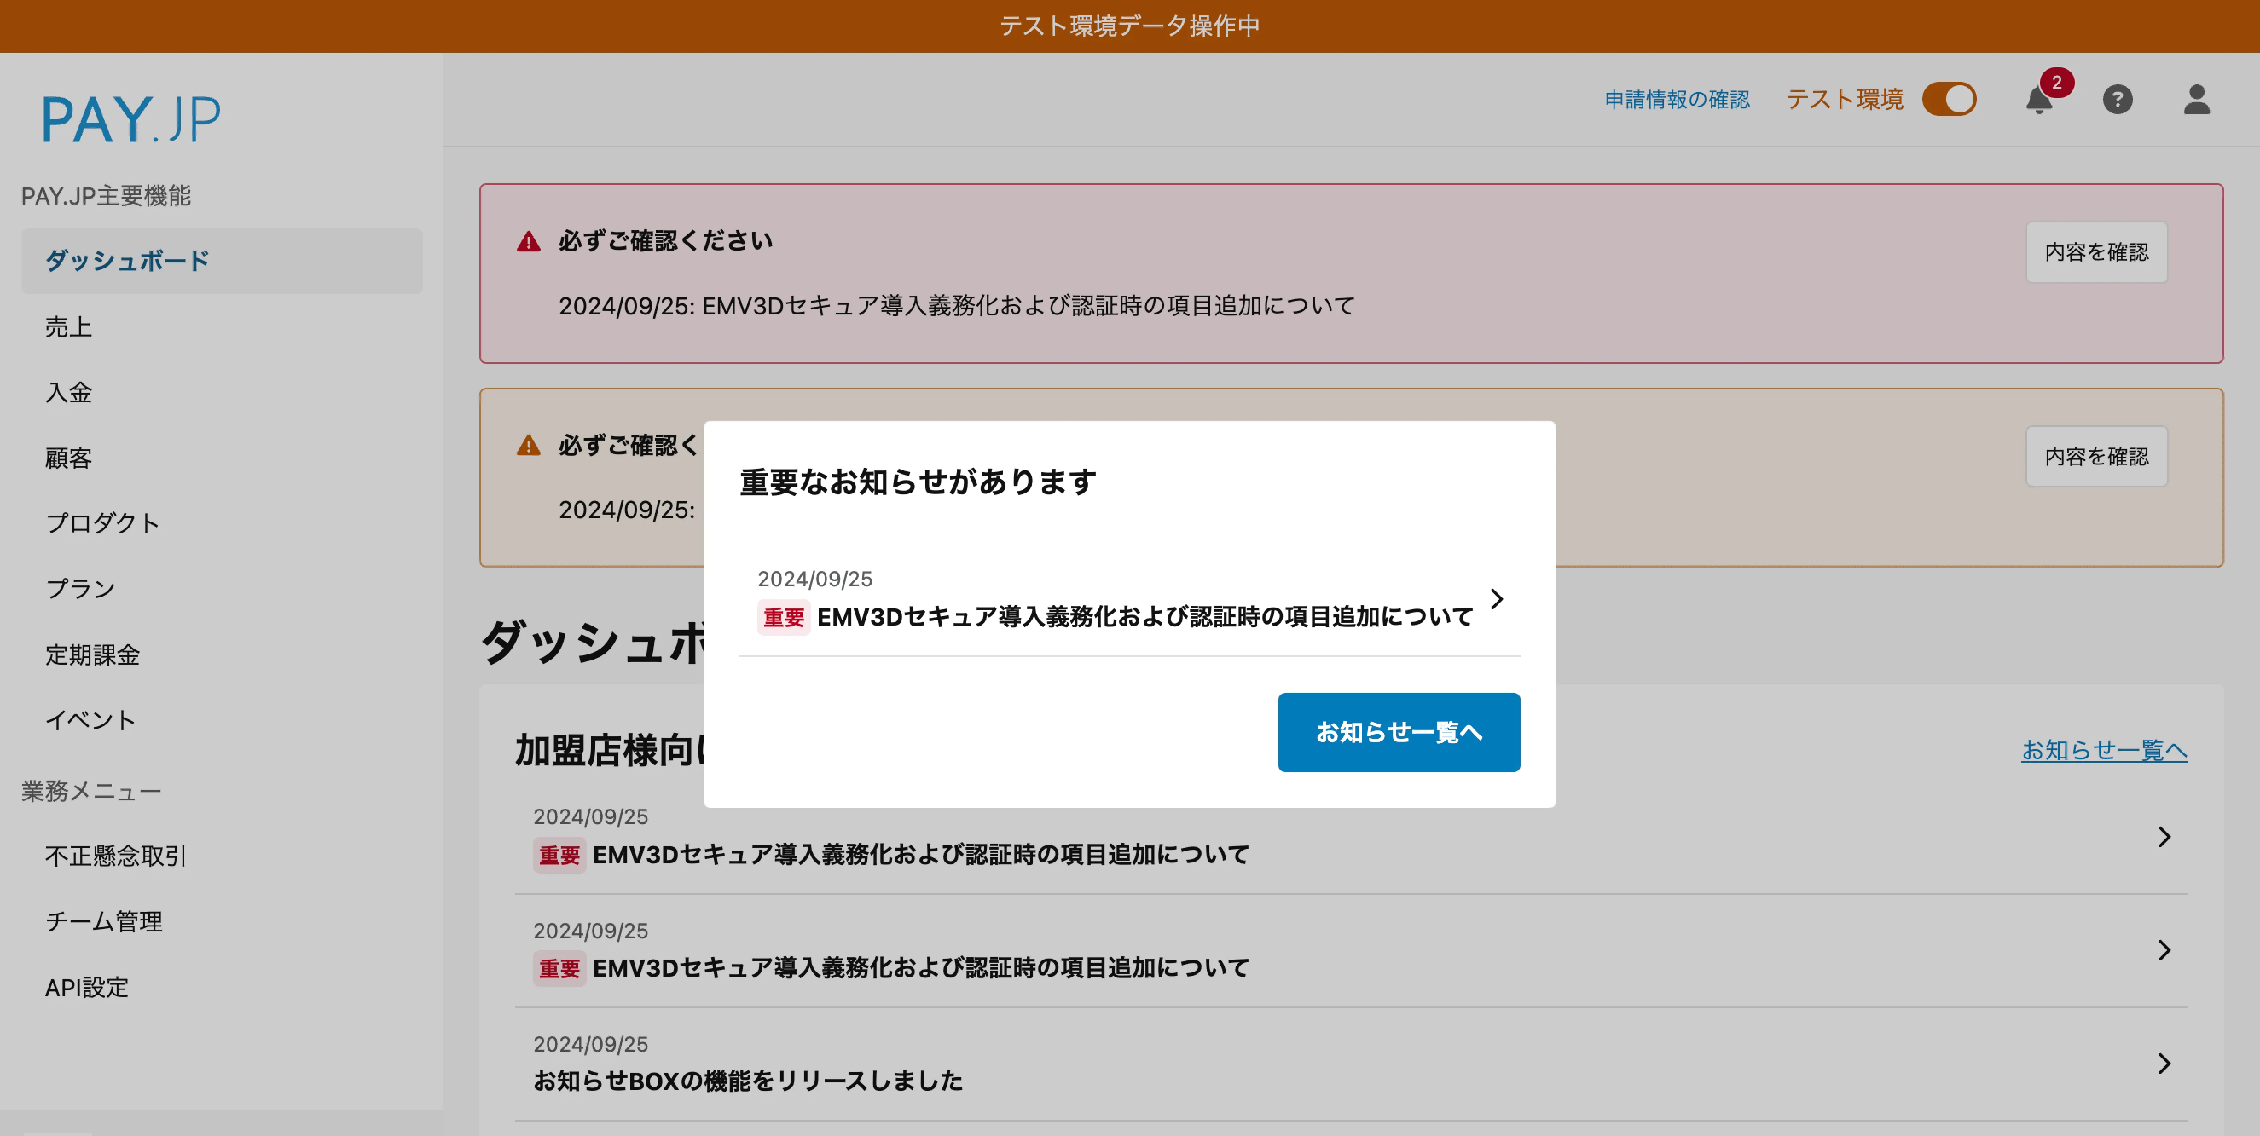Open the お知らせBOXの機能をリリースしました notice
The width and height of the screenshot is (2260, 1136).
[1351, 1064]
